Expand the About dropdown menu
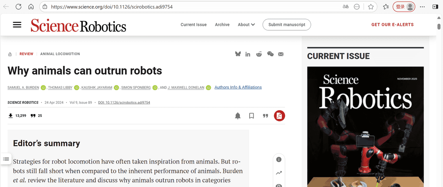 (x=246, y=24)
